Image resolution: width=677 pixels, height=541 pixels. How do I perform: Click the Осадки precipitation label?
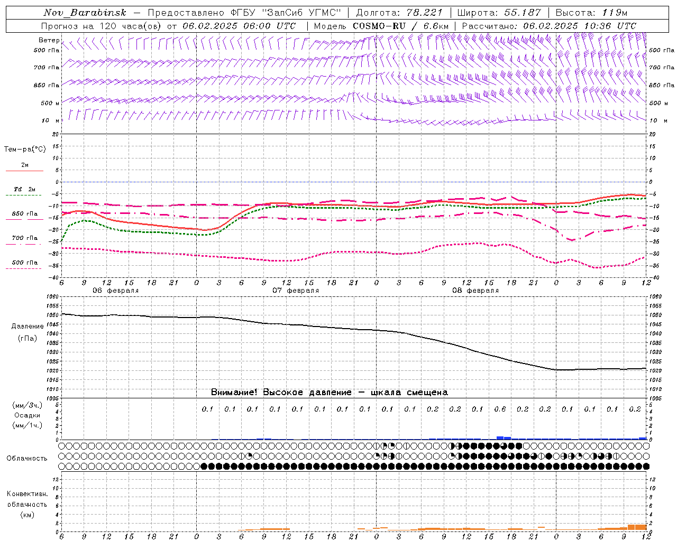(x=28, y=415)
